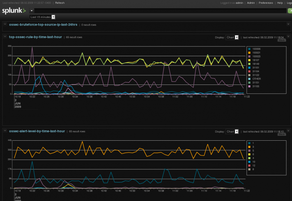Viewport: 292px width, 201px height.
Task: Click alert level 10 legend swatch
Action: click(249, 162)
